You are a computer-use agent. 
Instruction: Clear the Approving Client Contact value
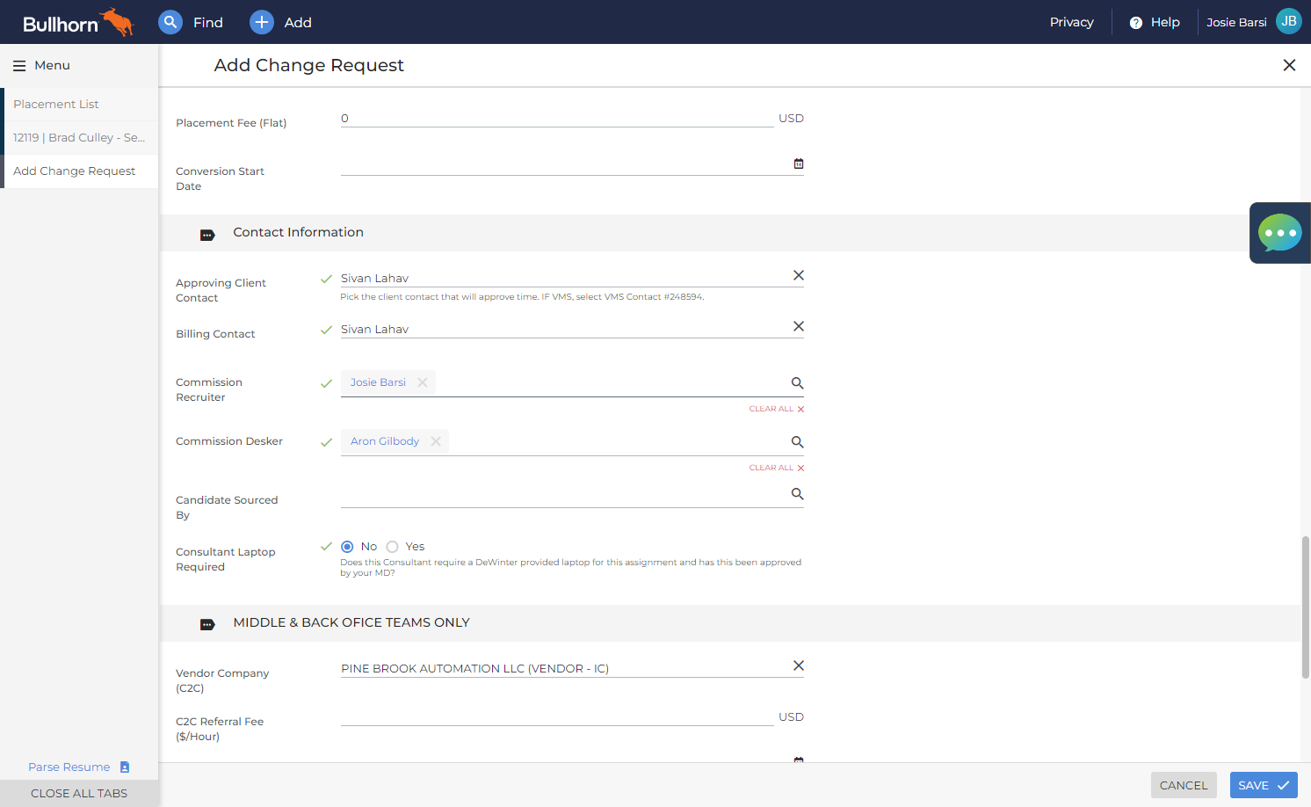[x=799, y=275]
